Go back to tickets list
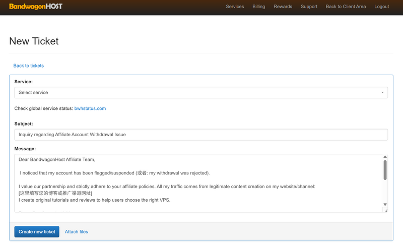 pos(28,66)
